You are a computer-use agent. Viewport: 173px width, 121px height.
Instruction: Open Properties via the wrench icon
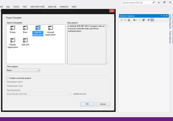click(148, 20)
